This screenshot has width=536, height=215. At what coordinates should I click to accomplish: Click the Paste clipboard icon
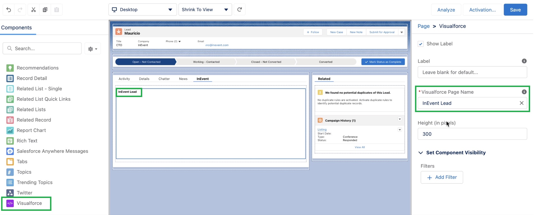(x=56, y=10)
